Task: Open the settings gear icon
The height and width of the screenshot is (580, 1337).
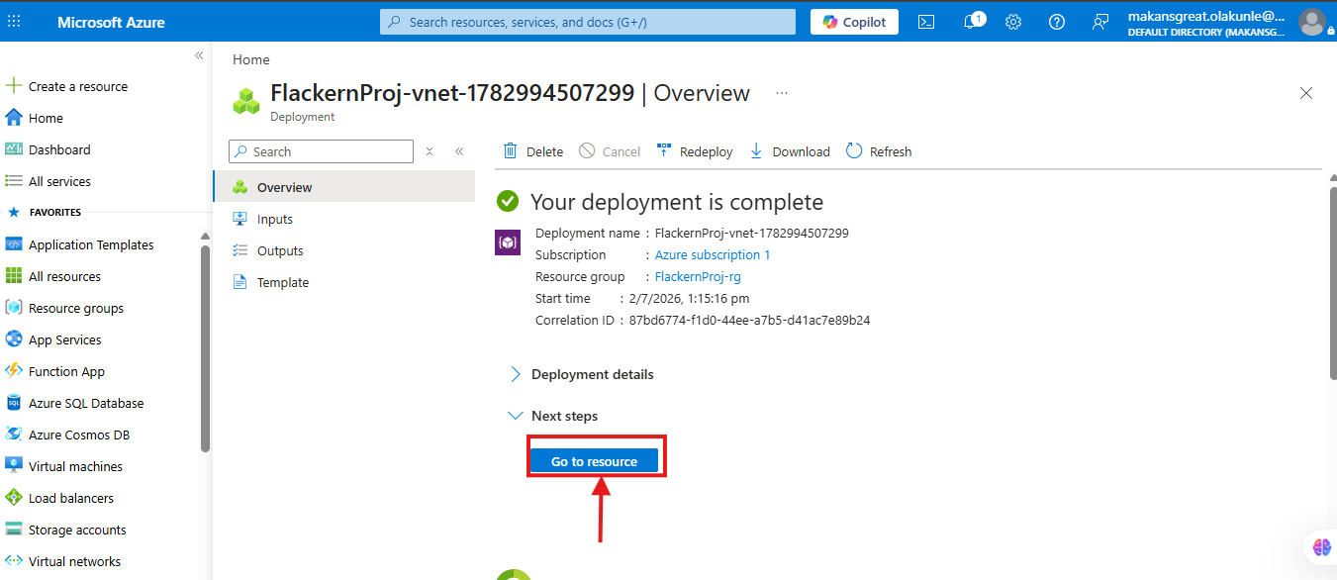Action: (x=1013, y=22)
